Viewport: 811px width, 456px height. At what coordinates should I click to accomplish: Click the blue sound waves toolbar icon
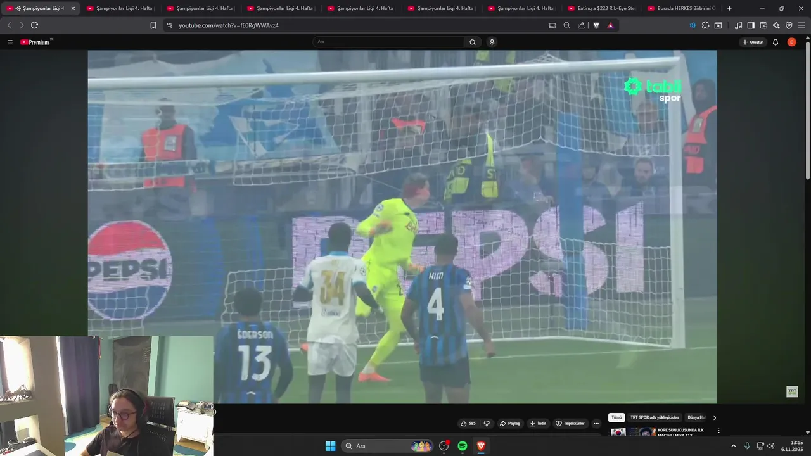click(x=692, y=25)
